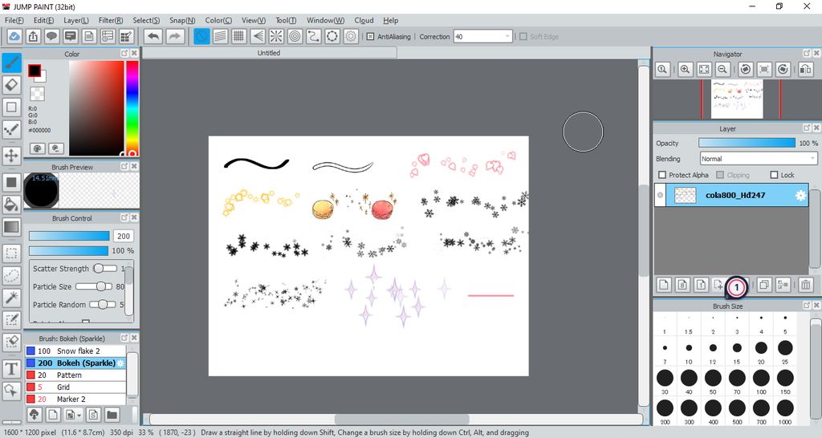Select the Snow flake 2 brush

(78, 351)
